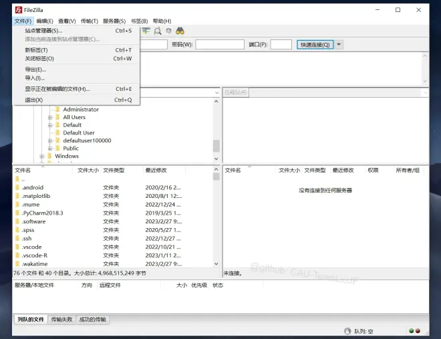Choose 退出(X) to quit FileZilla
This screenshot has height=339, width=441.
click(x=76, y=100)
